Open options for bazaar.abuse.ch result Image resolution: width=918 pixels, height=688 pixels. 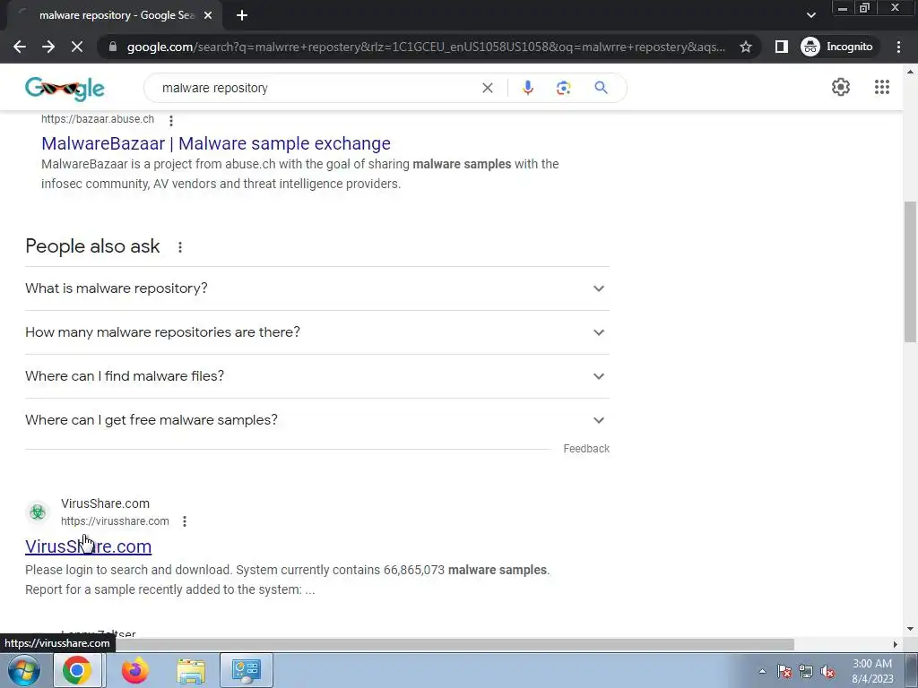click(171, 121)
